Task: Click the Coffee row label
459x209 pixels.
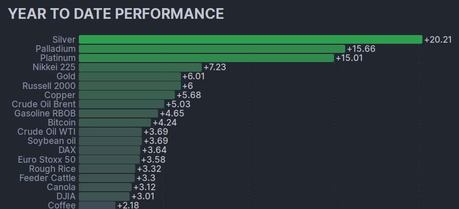Action: (x=62, y=205)
